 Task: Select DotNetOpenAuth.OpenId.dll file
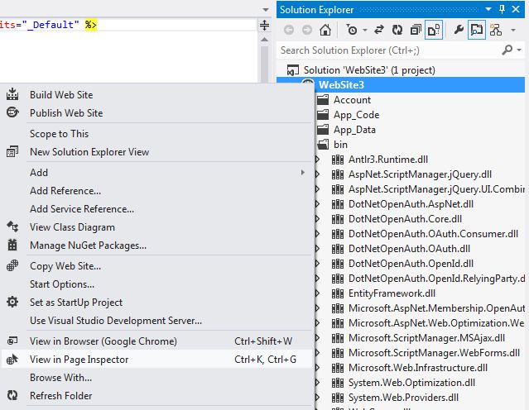411,264
